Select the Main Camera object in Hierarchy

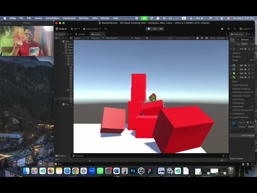69,44
